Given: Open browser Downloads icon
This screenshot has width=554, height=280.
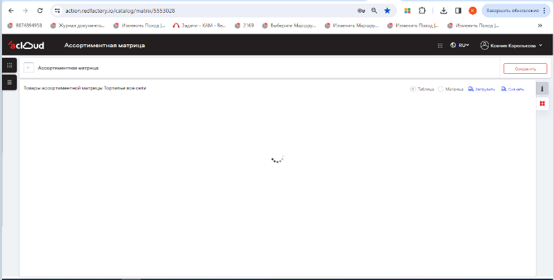Looking at the screenshot, I should tap(444, 11).
